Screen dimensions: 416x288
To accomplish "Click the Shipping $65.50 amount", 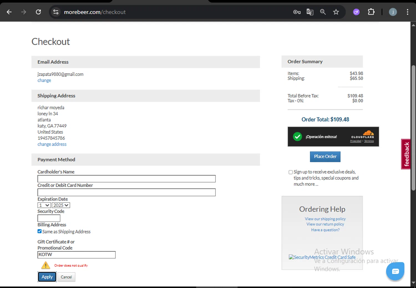I will pos(356,79).
